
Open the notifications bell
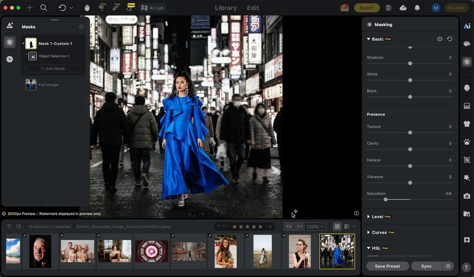[x=417, y=8]
